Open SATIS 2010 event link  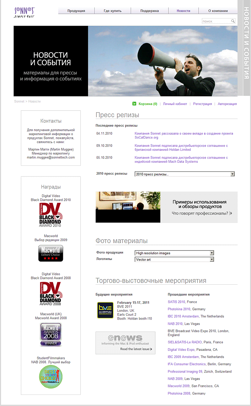click(176, 302)
